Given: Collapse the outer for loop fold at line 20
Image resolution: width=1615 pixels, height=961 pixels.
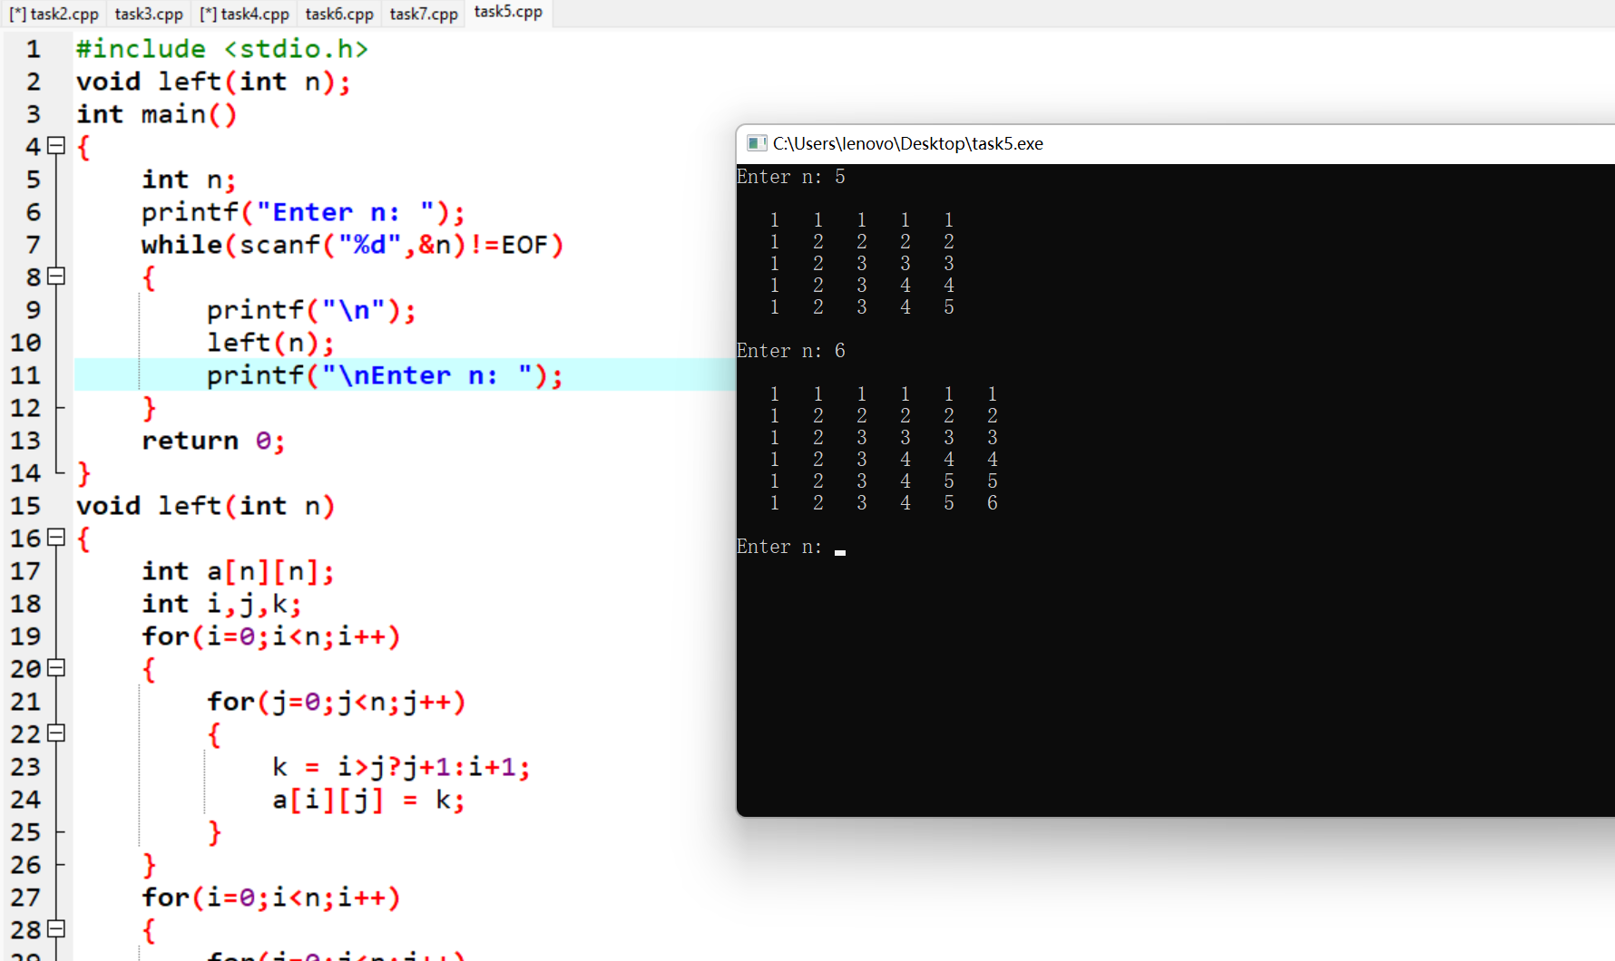Looking at the screenshot, I should click(56, 668).
